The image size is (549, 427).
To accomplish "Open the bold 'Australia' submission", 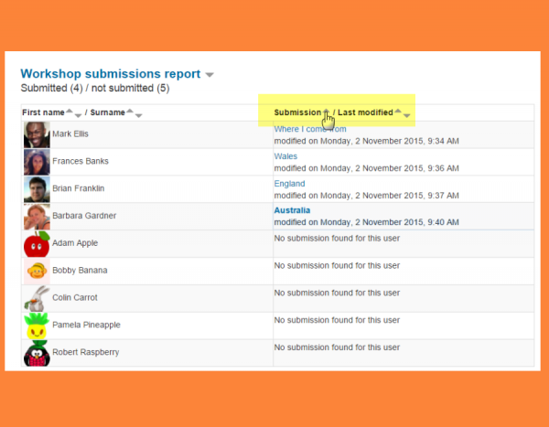I will 292,210.
